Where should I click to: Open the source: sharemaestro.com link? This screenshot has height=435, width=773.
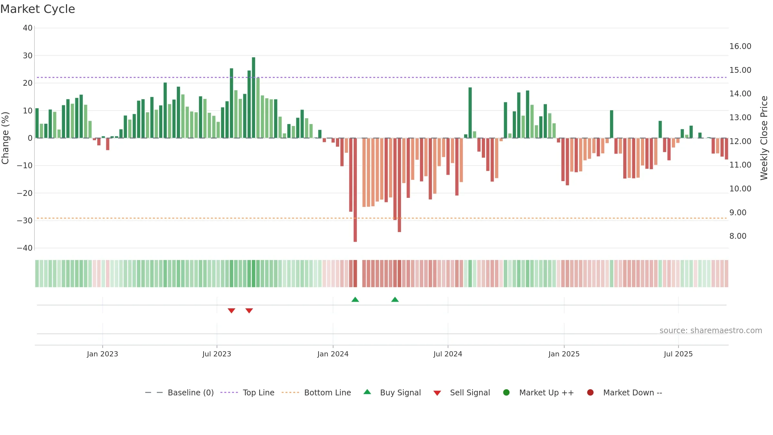coord(711,330)
